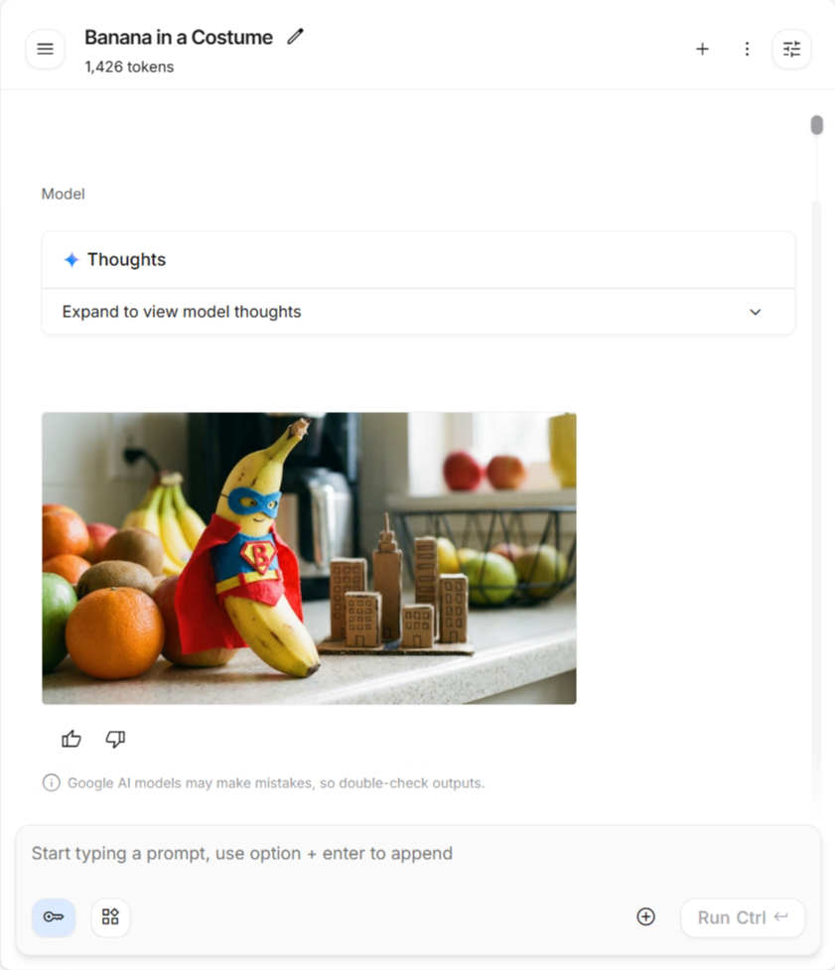835x970 pixels.
Task: Click the API key icon button
Action: click(x=54, y=916)
